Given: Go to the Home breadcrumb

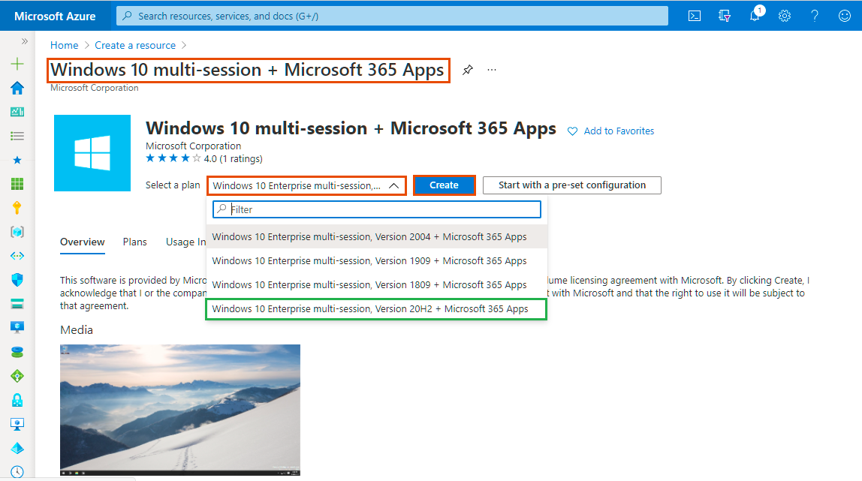Looking at the screenshot, I should (65, 45).
